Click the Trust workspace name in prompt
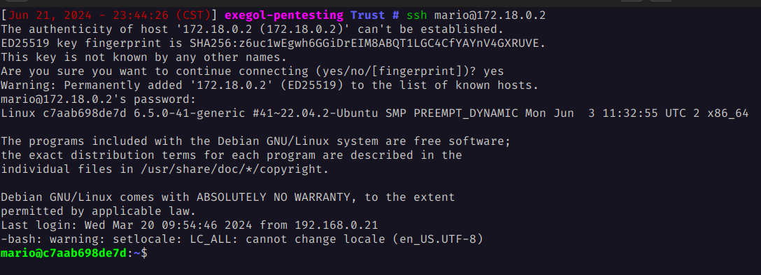Viewport: 761px width, 275px height. pyautogui.click(x=369, y=15)
